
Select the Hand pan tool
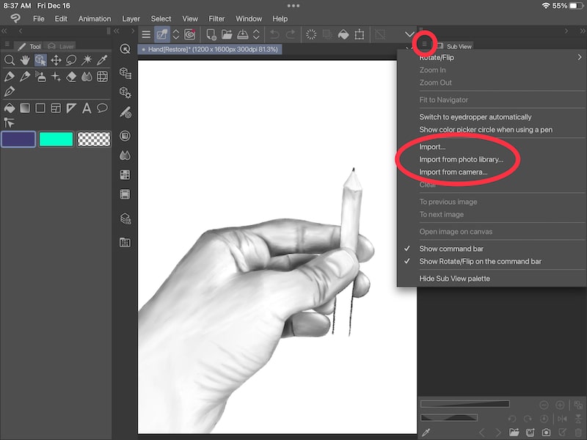pyautogui.click(x=25, y=60)
